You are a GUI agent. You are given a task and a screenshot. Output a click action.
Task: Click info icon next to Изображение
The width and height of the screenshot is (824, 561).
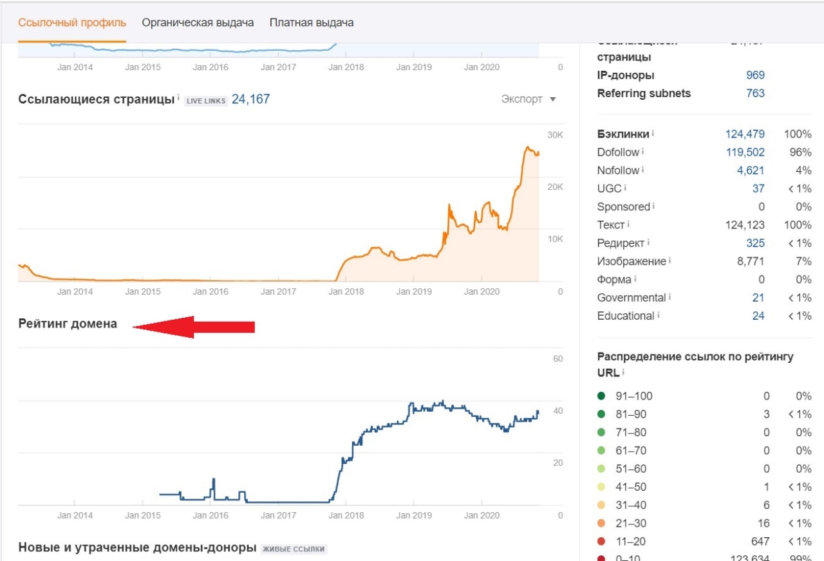[x=669, y=261]
